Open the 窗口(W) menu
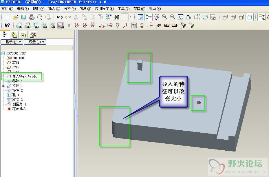 (139, 9)
